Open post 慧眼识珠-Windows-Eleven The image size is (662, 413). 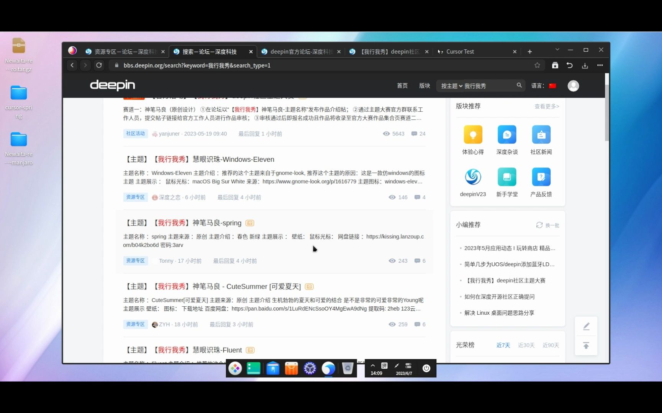coord(199,159)
